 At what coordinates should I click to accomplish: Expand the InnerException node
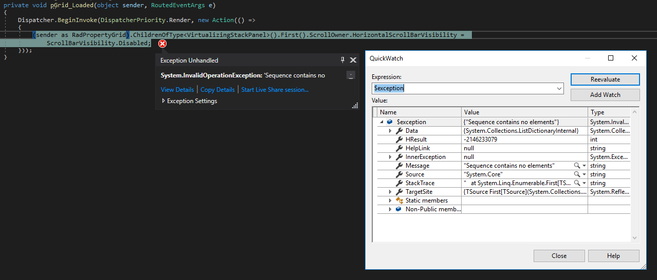tap(390, 157)
